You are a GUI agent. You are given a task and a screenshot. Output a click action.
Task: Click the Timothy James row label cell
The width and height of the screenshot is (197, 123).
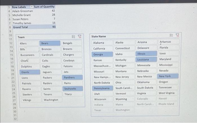[x=22, y=23]
